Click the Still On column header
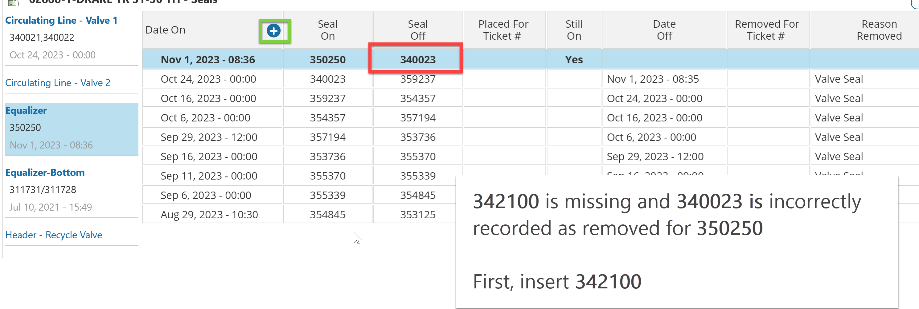The height and width of the screenshot is (309, 919). [x=574, y=30]
